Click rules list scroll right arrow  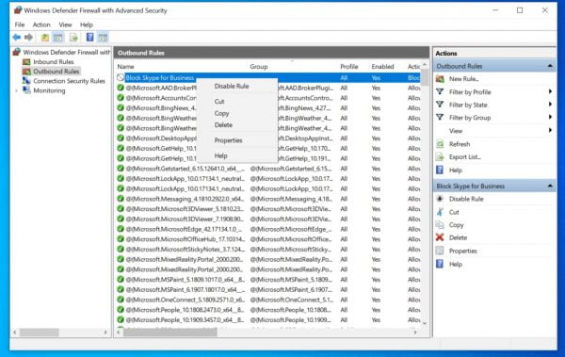(415, 333)
